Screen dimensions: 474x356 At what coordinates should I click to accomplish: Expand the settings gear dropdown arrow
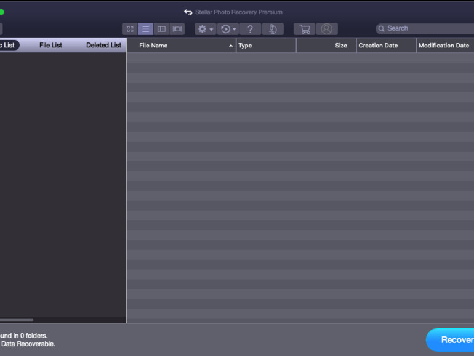[x=211, y=30]
